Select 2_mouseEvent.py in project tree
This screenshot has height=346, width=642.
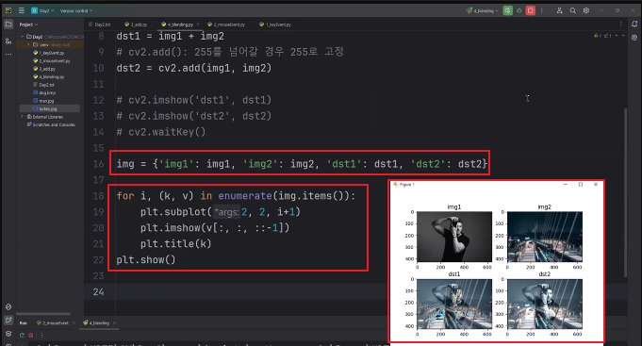pos(51,61)
